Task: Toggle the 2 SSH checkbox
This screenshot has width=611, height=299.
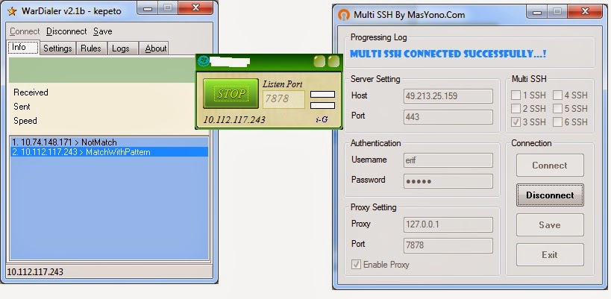Action: click(x=516, y=108)
